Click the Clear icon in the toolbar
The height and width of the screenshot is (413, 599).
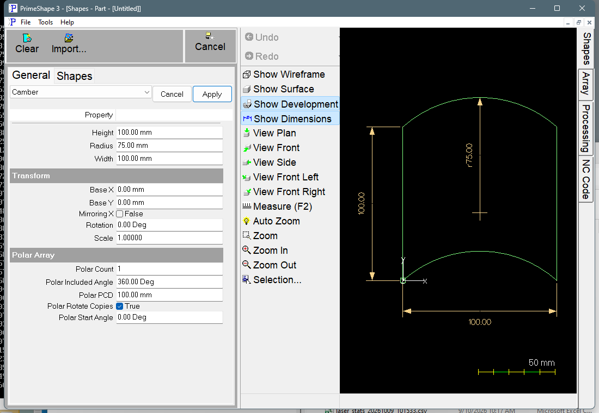pos(27,38)
